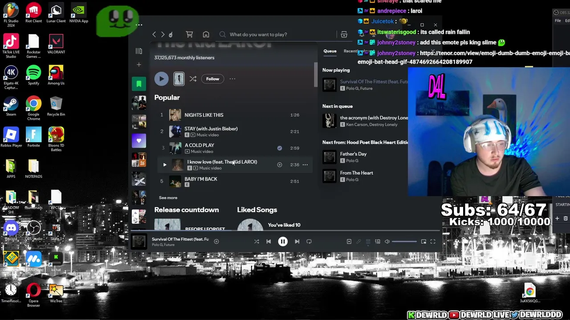570x320 pixels.
Task: Switch to the Queue tab
Action: click(330, 51)
